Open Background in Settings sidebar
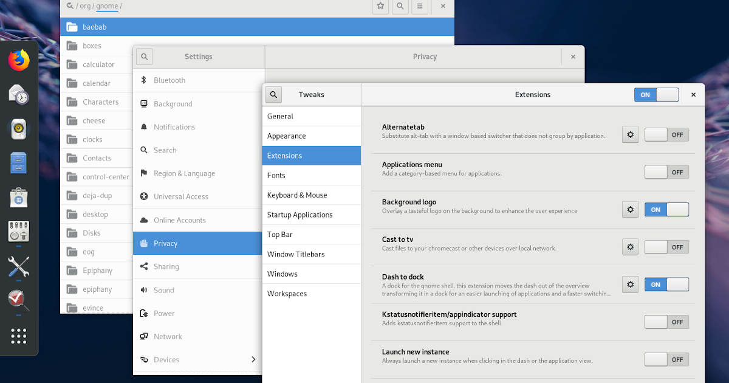The width and height of the screenshot is (729, 383). (x=199, y=104)
